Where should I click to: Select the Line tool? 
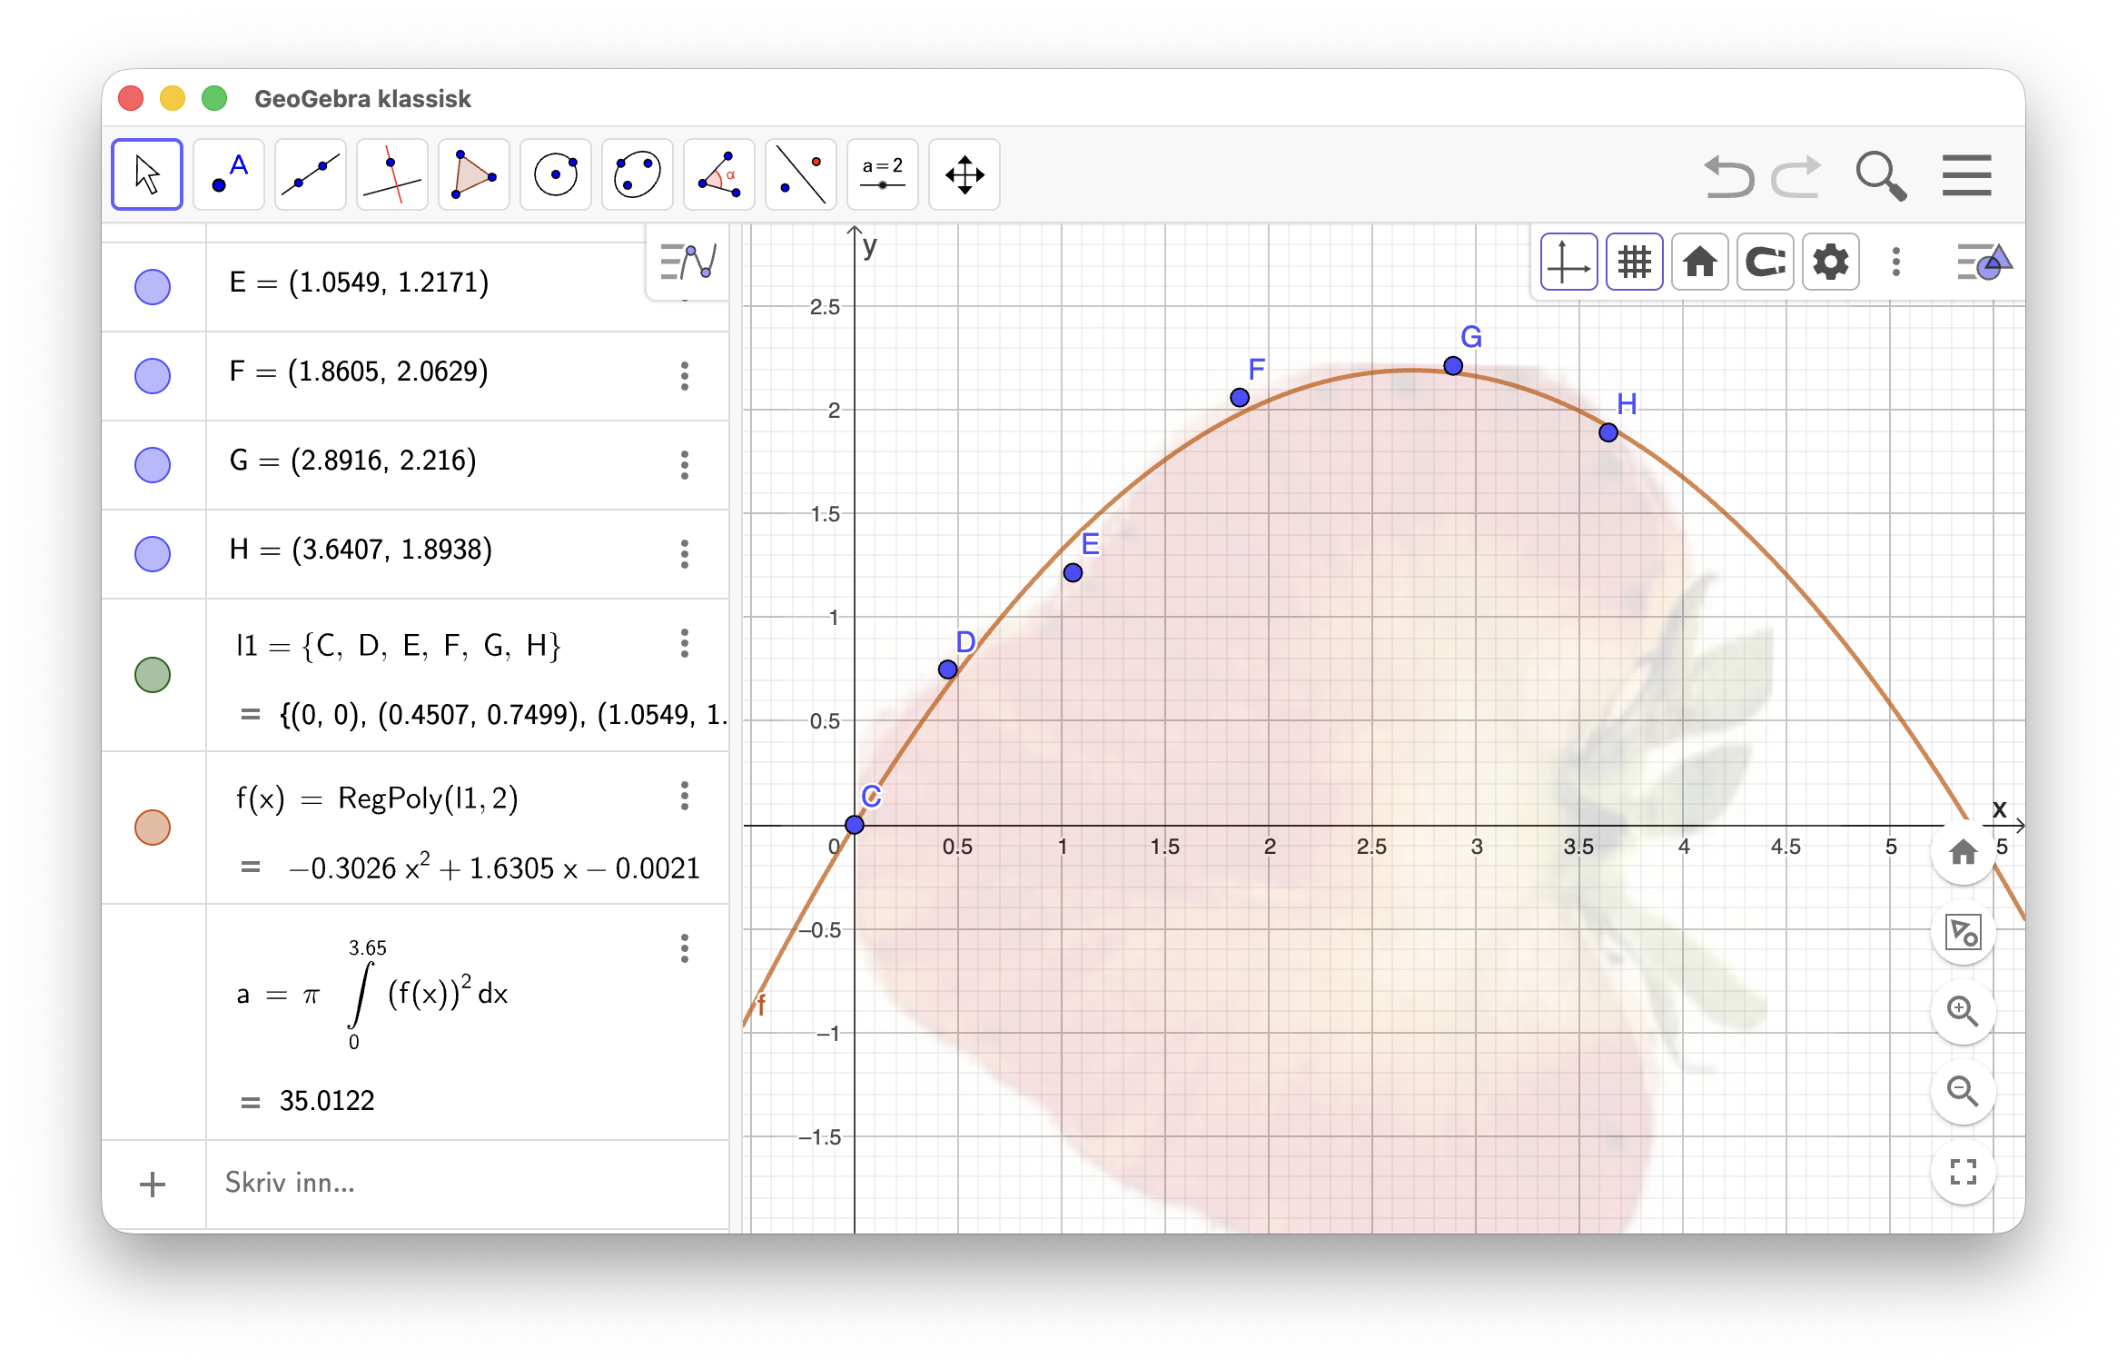310,173
